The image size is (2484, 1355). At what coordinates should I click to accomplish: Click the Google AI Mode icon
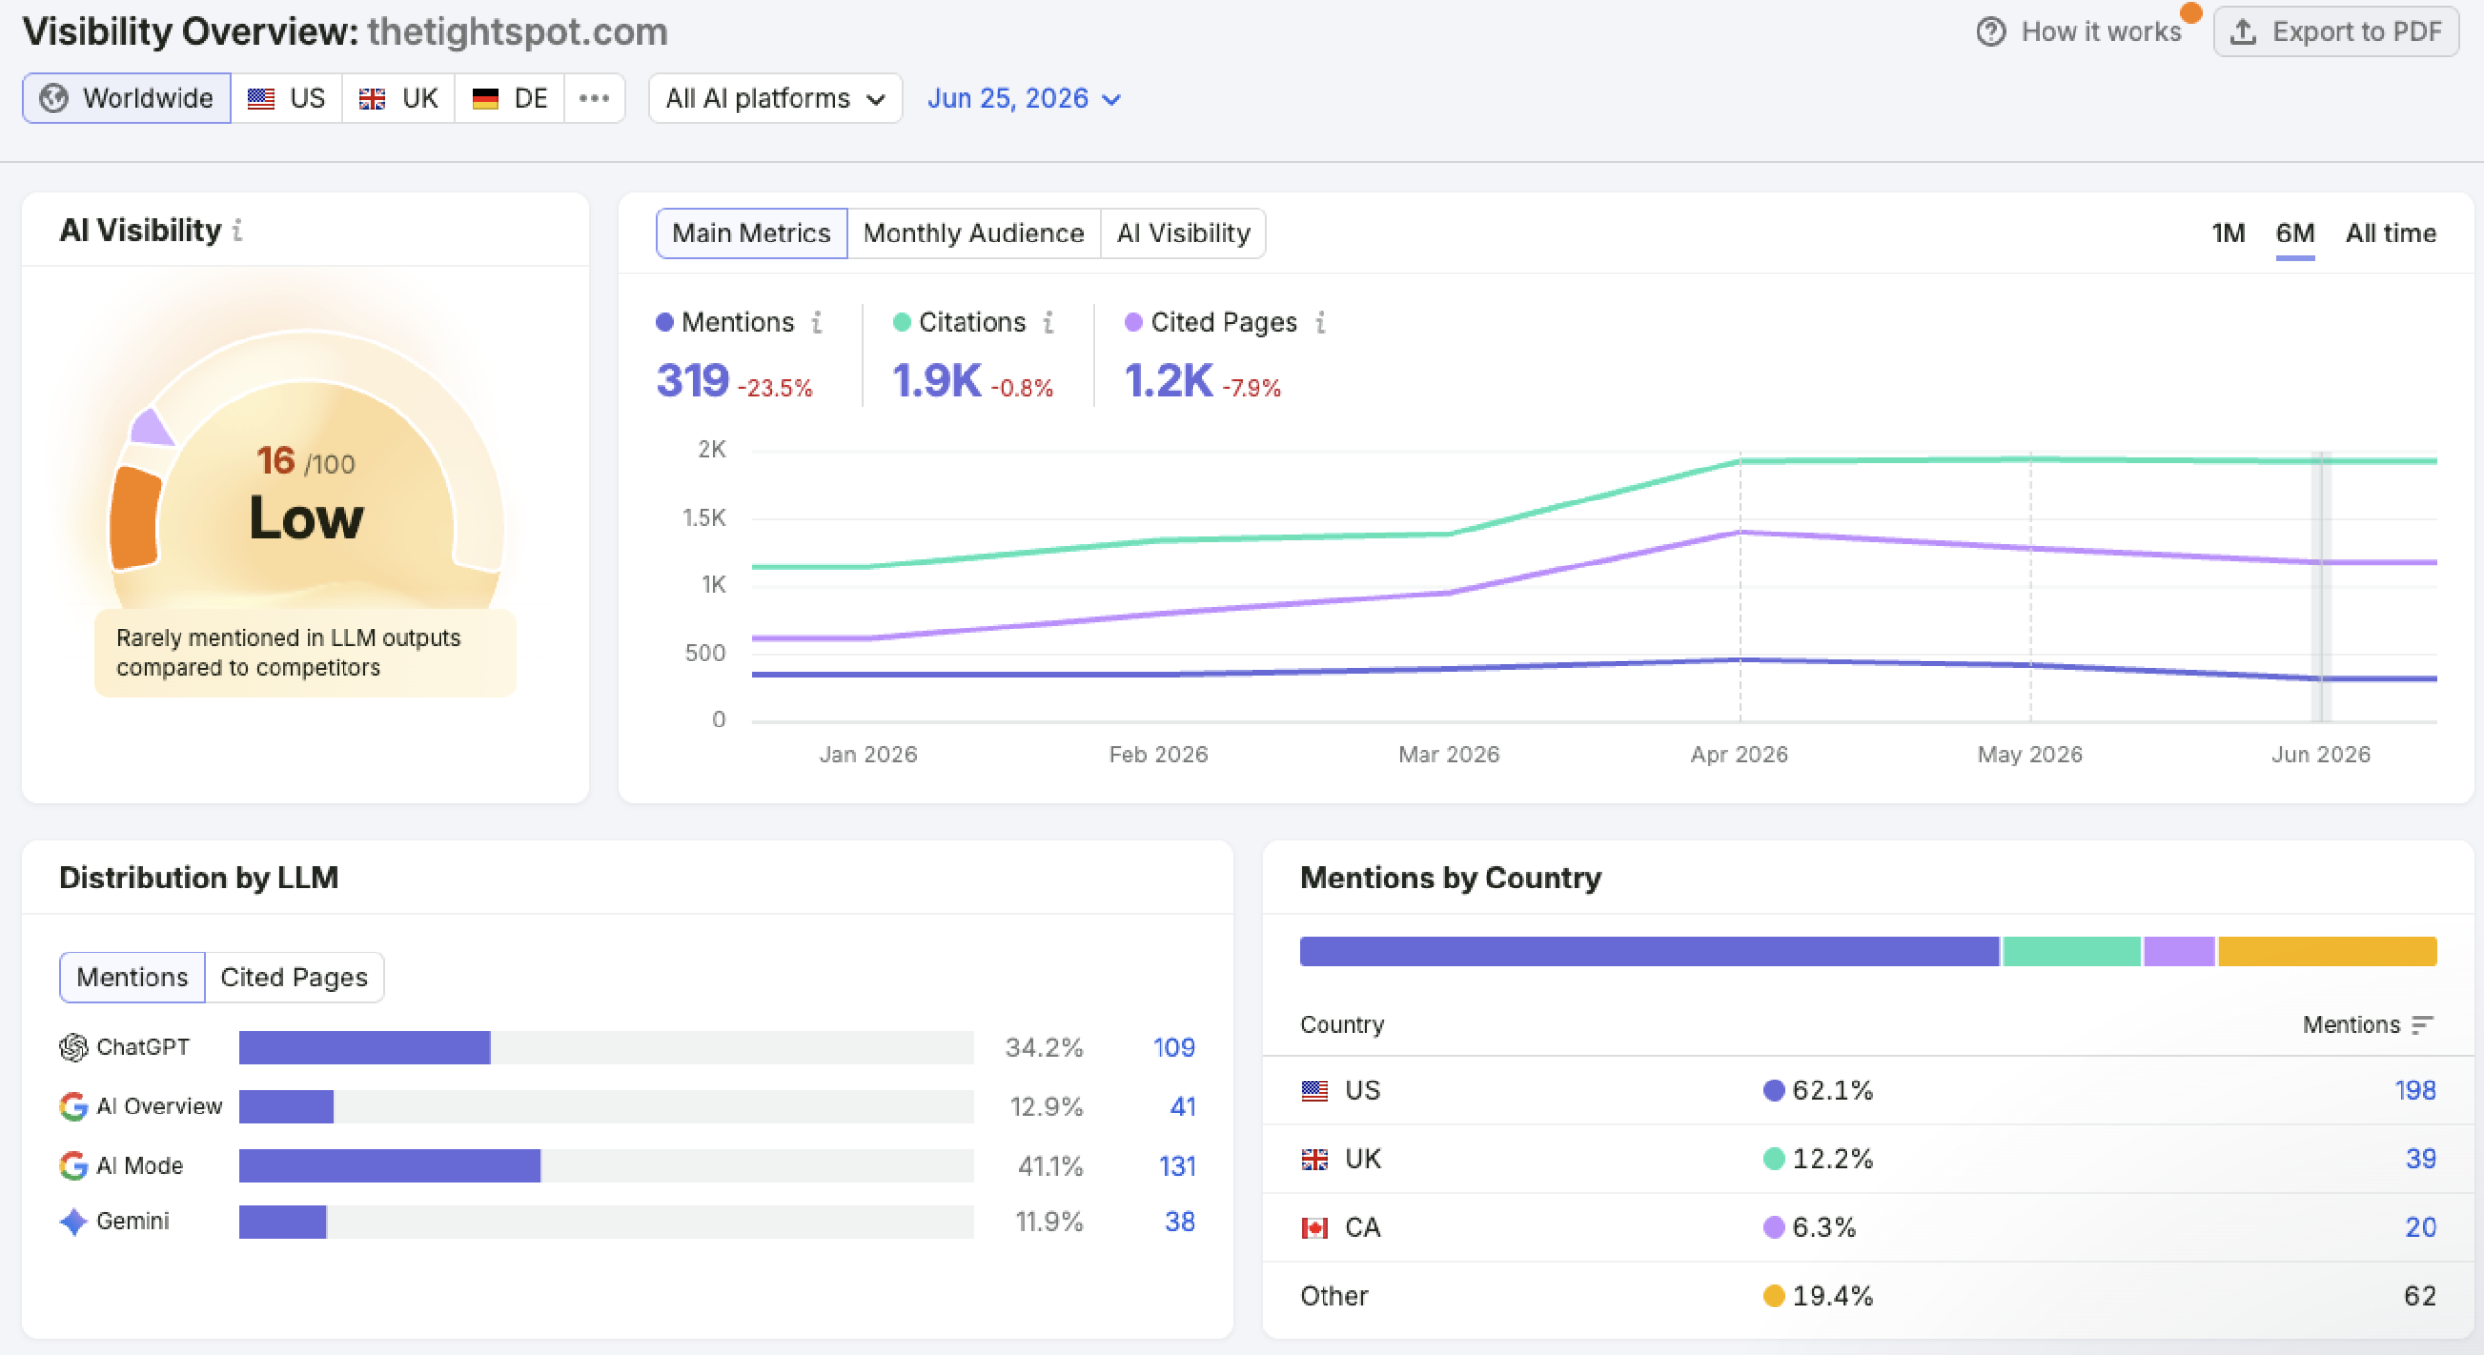pyautogui.click(x=74, y=1166)
